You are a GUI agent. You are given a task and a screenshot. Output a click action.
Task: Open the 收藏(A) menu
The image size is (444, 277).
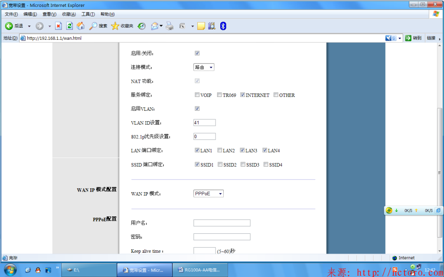[69, 14]
